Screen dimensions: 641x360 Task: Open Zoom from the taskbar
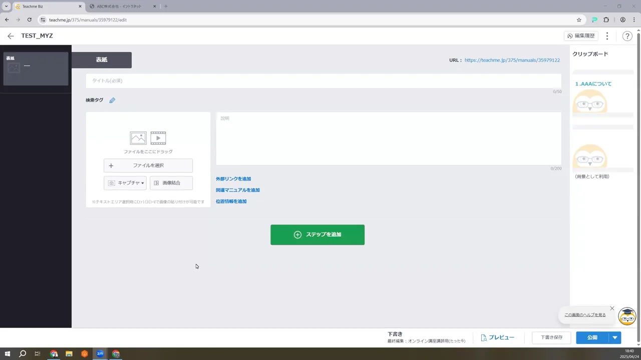pyautogui.click(x=100, y=354)
